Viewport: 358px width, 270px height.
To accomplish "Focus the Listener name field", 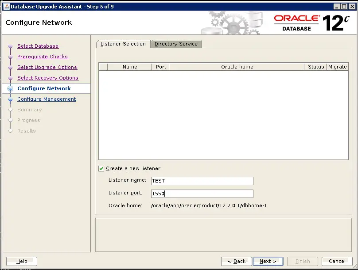I will [202, 181].
